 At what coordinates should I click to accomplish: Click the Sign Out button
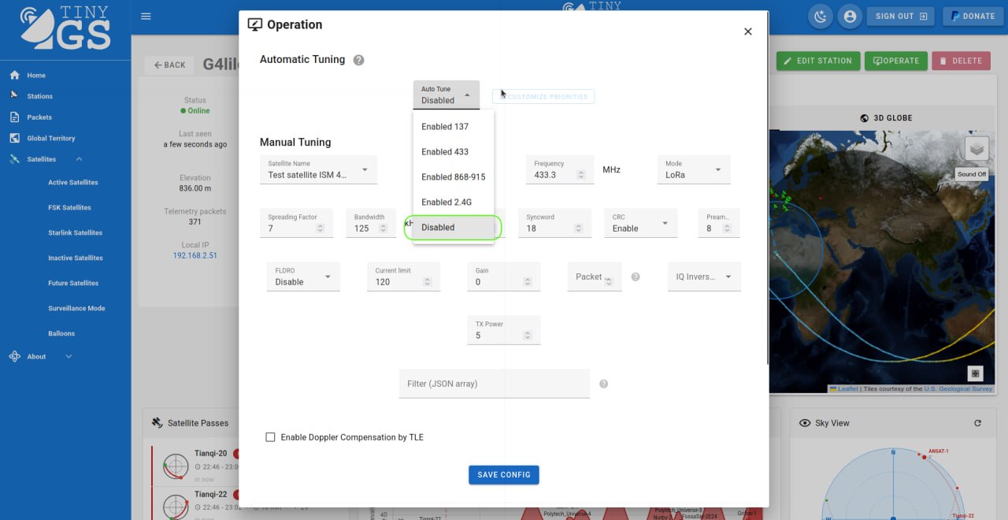click(901, 17)
